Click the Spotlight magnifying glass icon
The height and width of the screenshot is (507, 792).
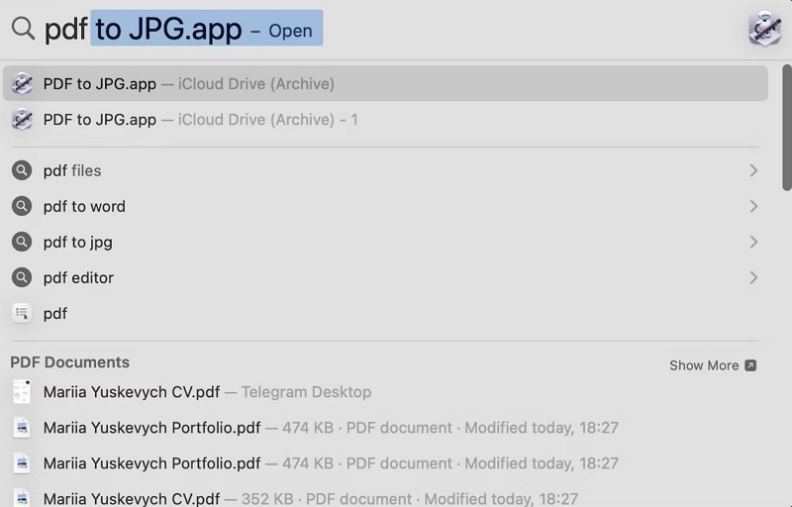point(23,28)
